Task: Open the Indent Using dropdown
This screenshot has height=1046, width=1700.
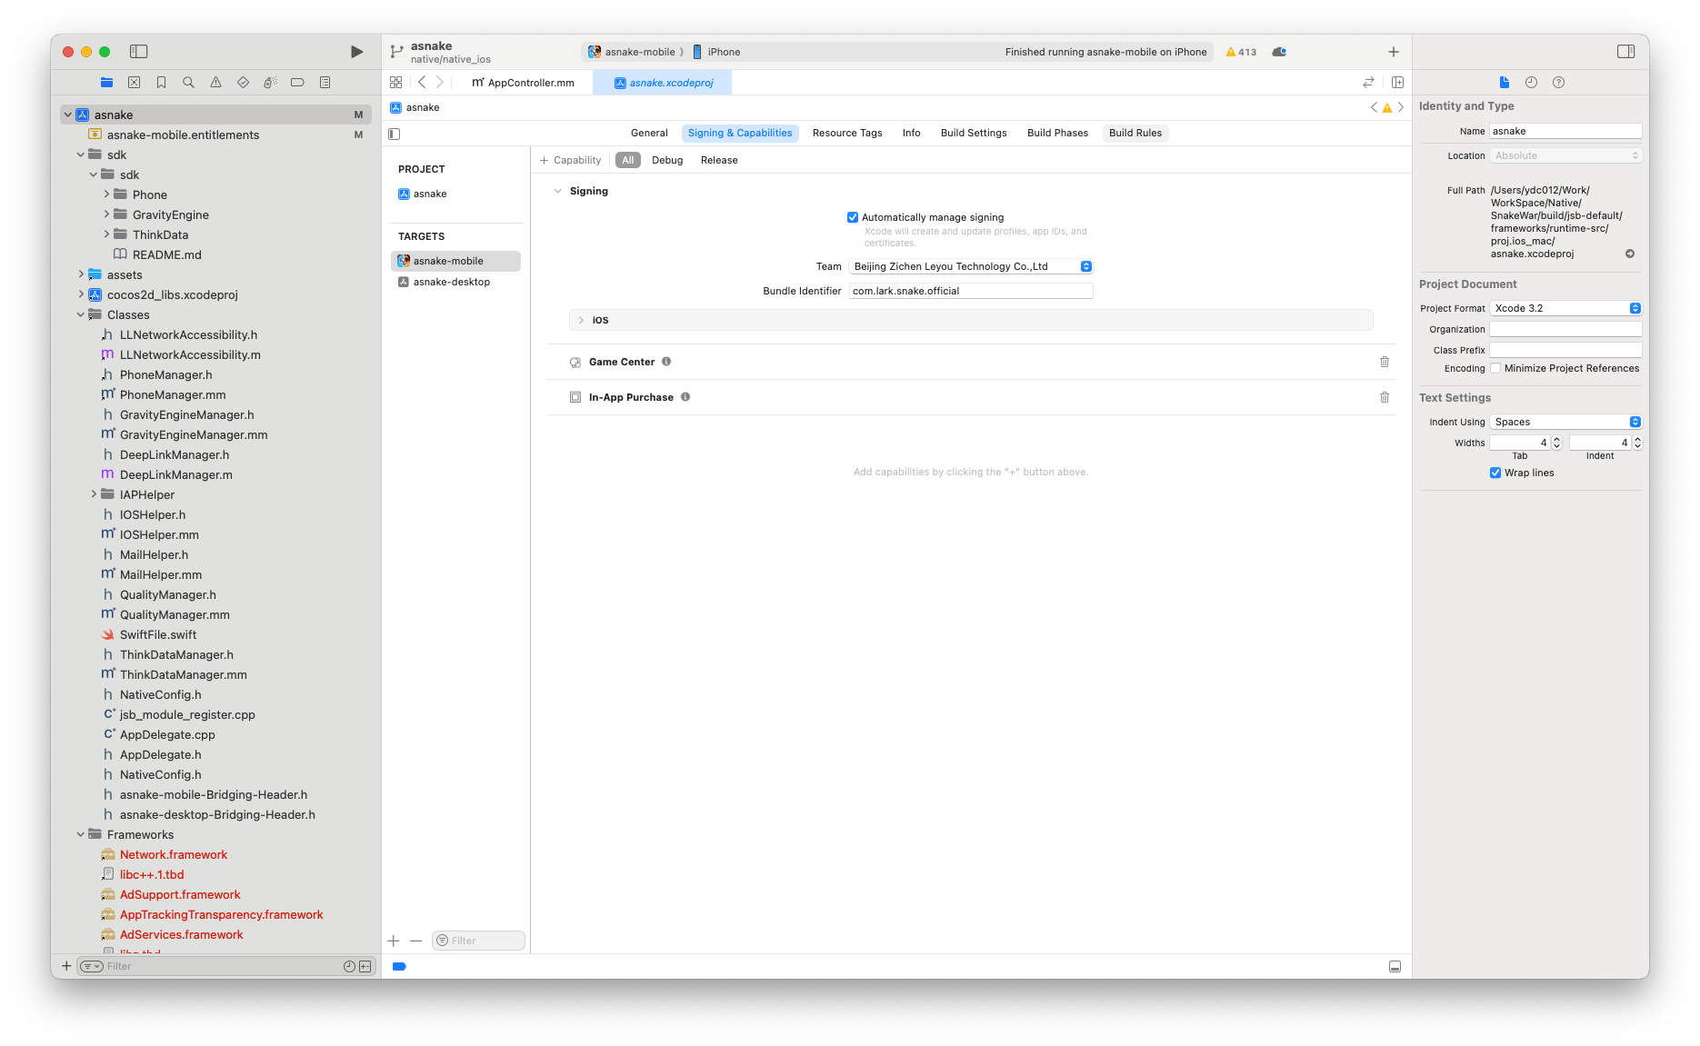Action: [1565, 422]
